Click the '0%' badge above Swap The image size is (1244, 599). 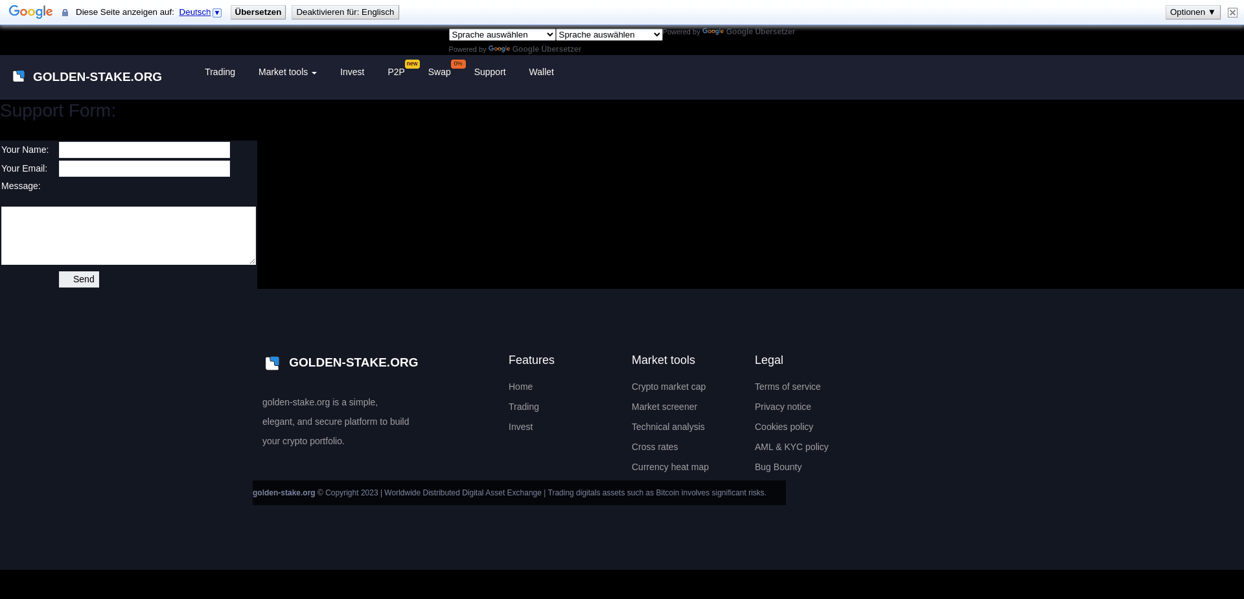(x=458, y=64)
